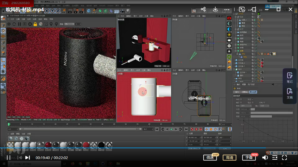Screen dimensions: 298x167
Task: Click the Octane sun daylight icon
Action: (229, 35)
